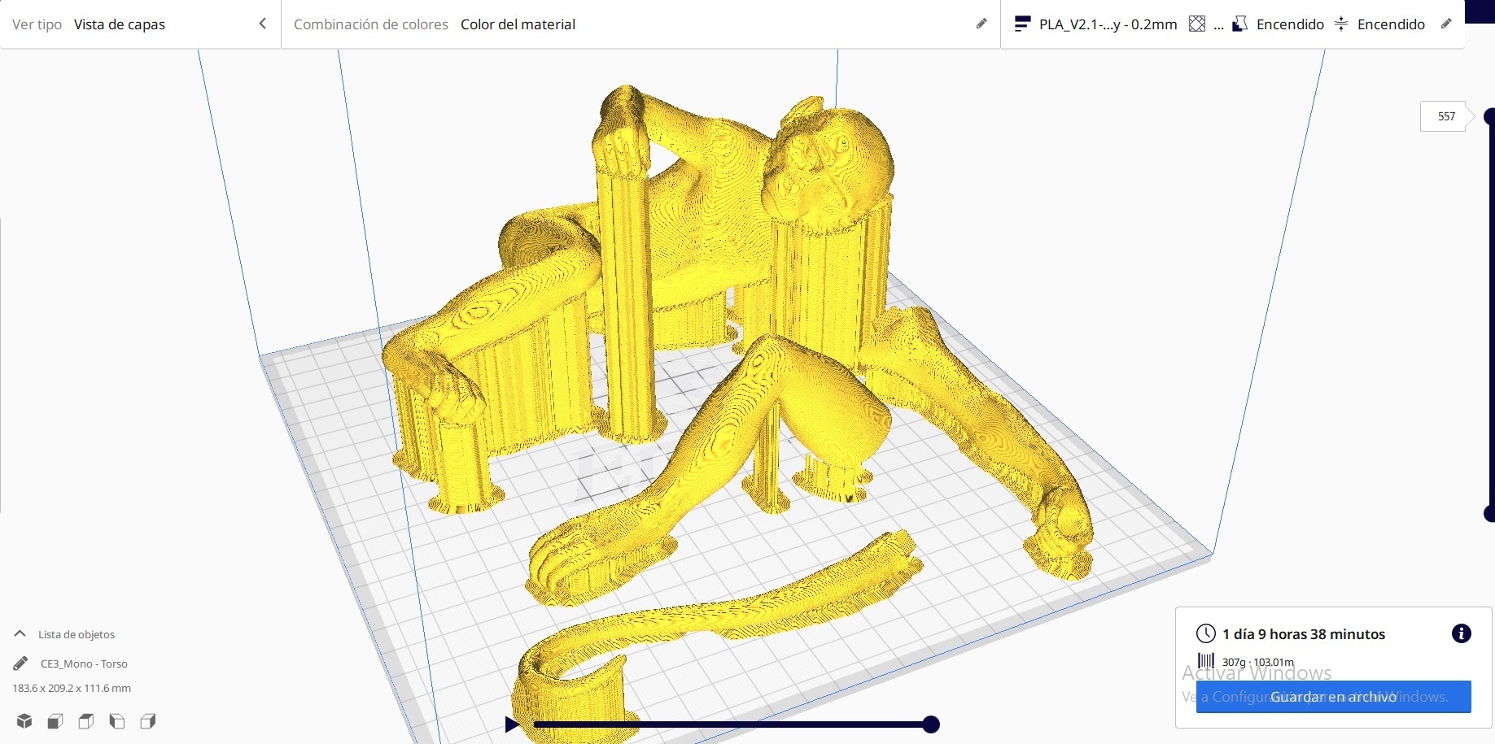Click the print profile layers icon
The height and width of the screenshot is (744, 1495).
click(1023, 24)
